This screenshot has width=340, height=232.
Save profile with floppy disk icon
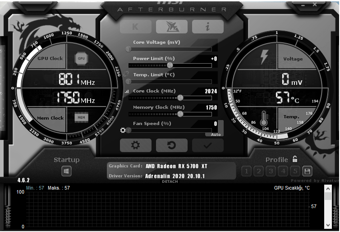pos(307,171)
